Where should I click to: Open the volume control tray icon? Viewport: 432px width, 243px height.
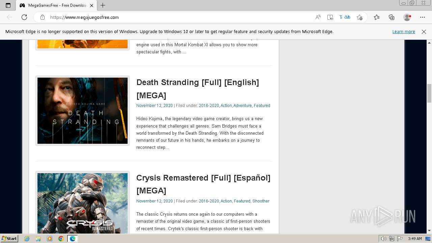[x=384, y=239]
